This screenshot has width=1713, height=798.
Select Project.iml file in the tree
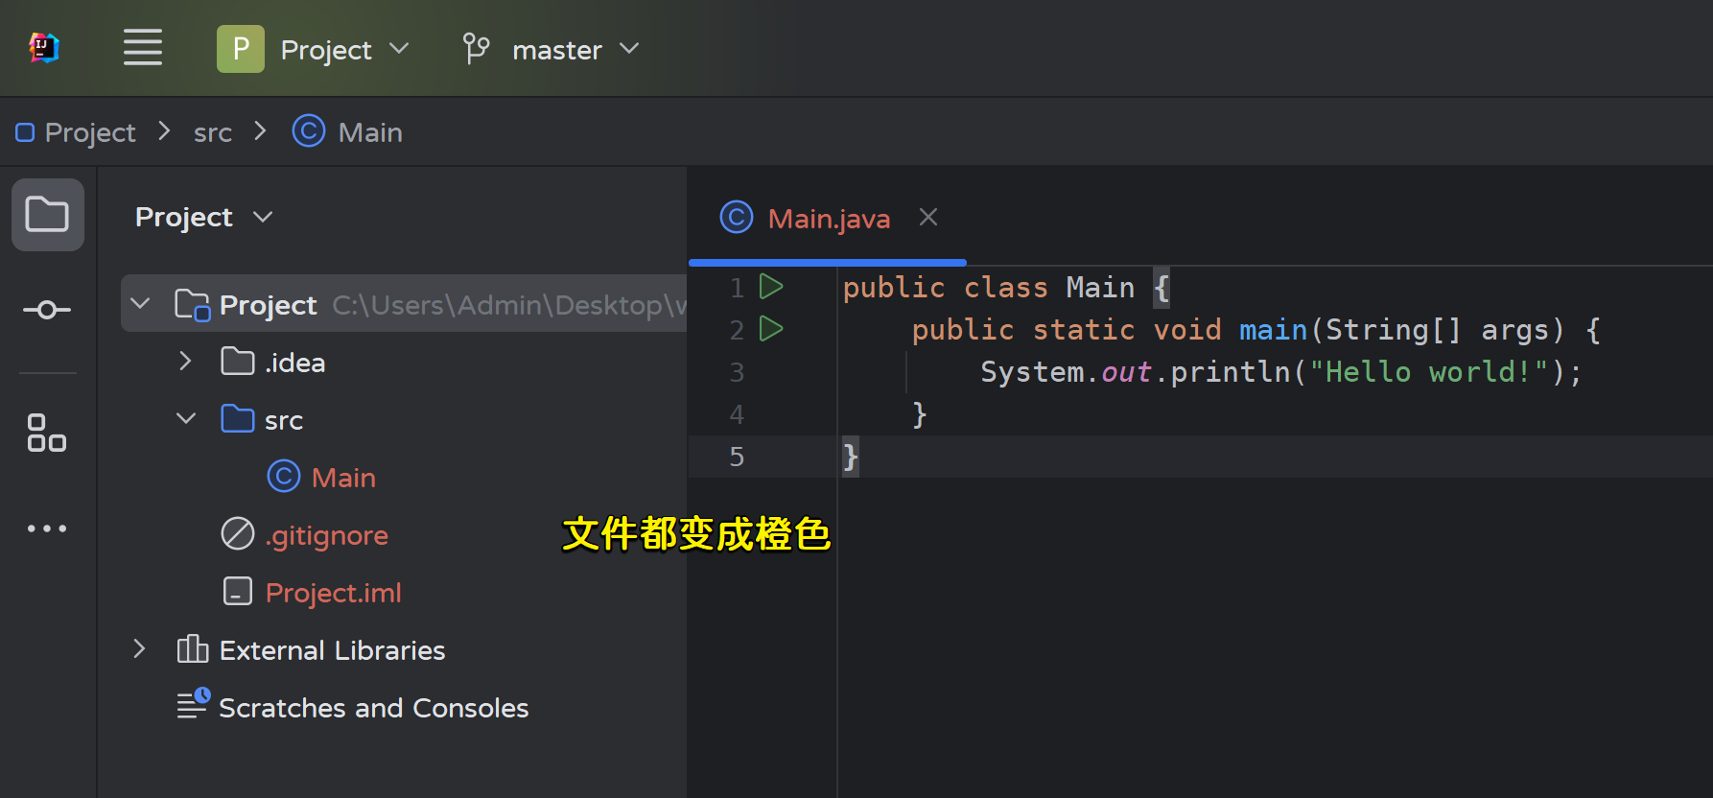(x=333, y=593)
